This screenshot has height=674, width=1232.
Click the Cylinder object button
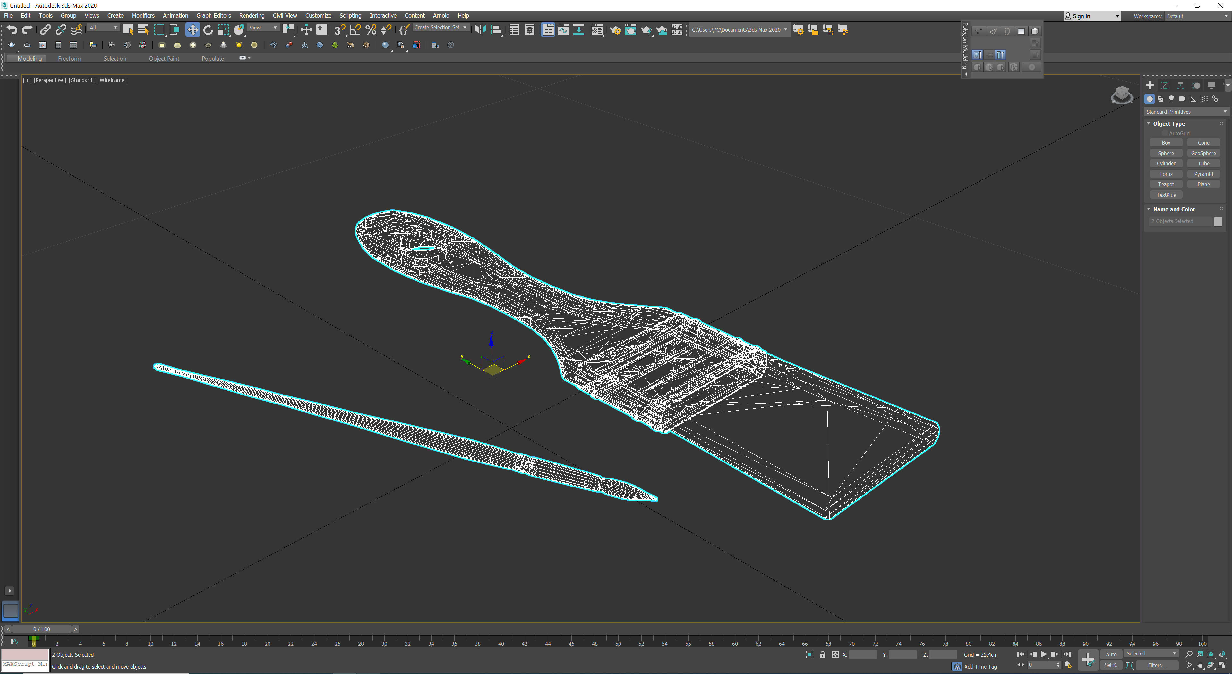(1166, 163)
